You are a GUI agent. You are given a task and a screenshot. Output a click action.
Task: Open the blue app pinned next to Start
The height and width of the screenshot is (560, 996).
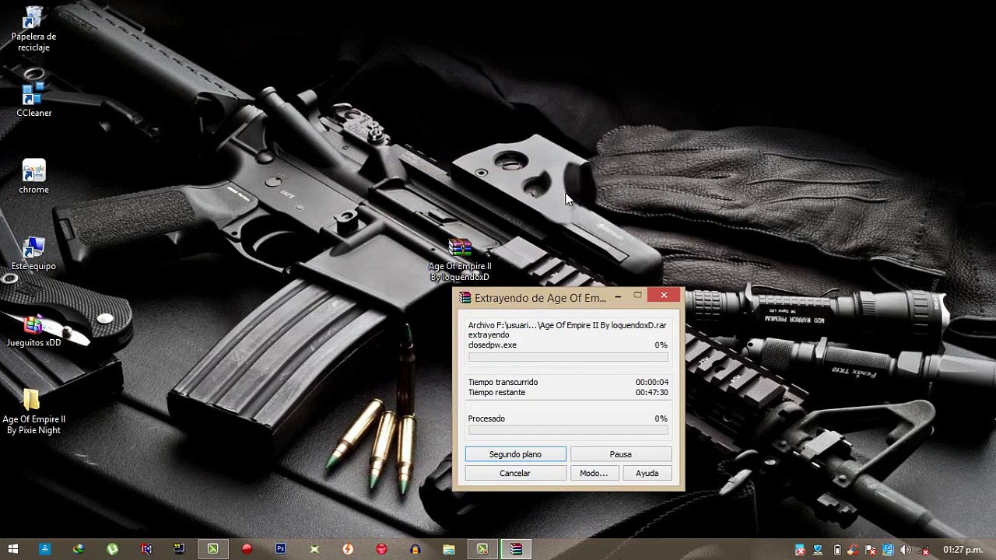click(45, 549)
